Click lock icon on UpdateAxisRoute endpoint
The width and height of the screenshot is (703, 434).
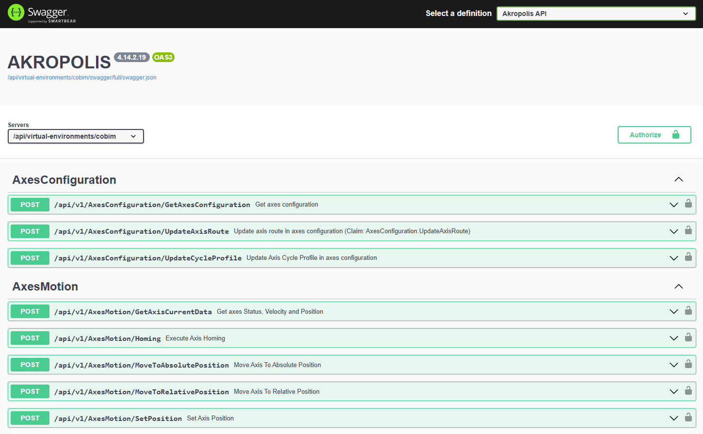688,230
